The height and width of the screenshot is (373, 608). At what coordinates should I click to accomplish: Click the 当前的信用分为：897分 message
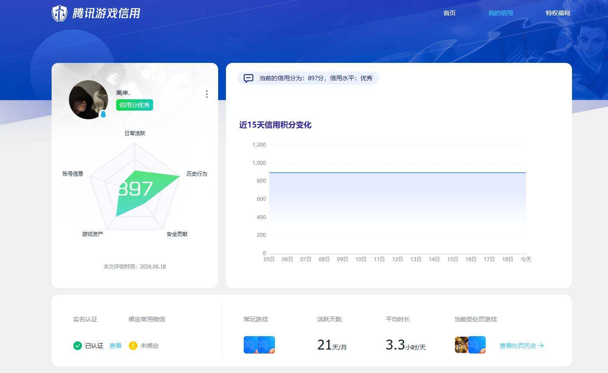[x=316, y=78]
